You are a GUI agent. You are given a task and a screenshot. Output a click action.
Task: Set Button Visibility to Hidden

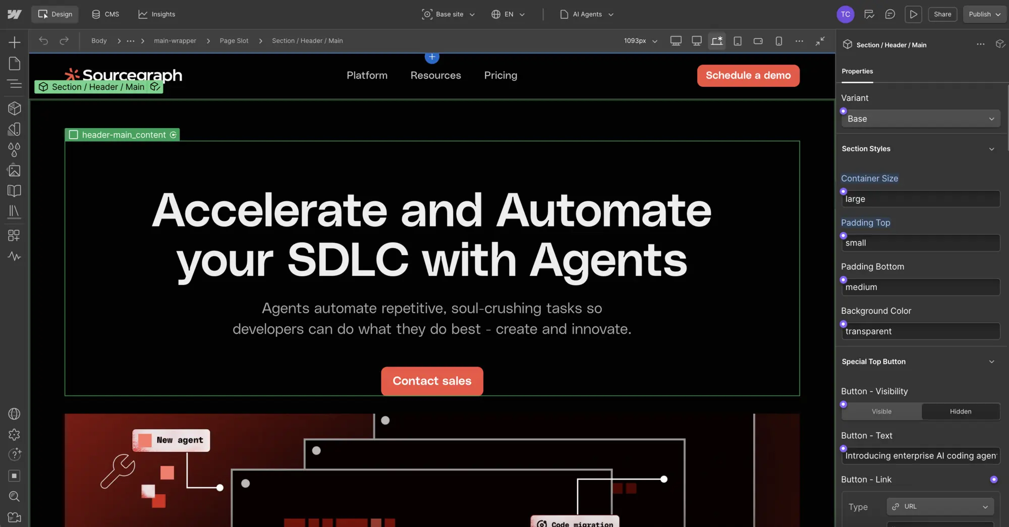coord(961,412)
